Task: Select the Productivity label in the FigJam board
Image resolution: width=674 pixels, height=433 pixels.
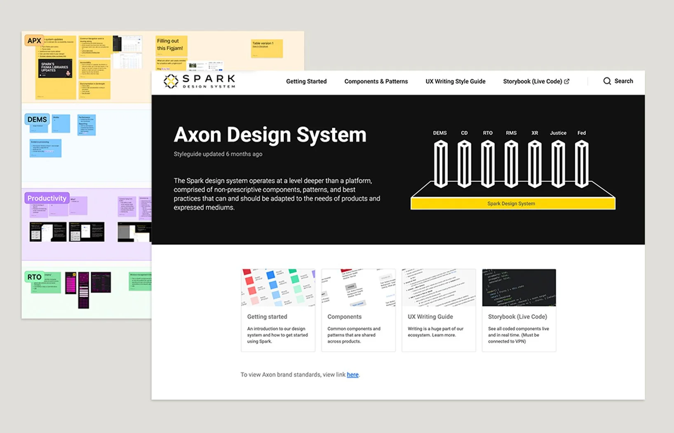Action: 47,198
